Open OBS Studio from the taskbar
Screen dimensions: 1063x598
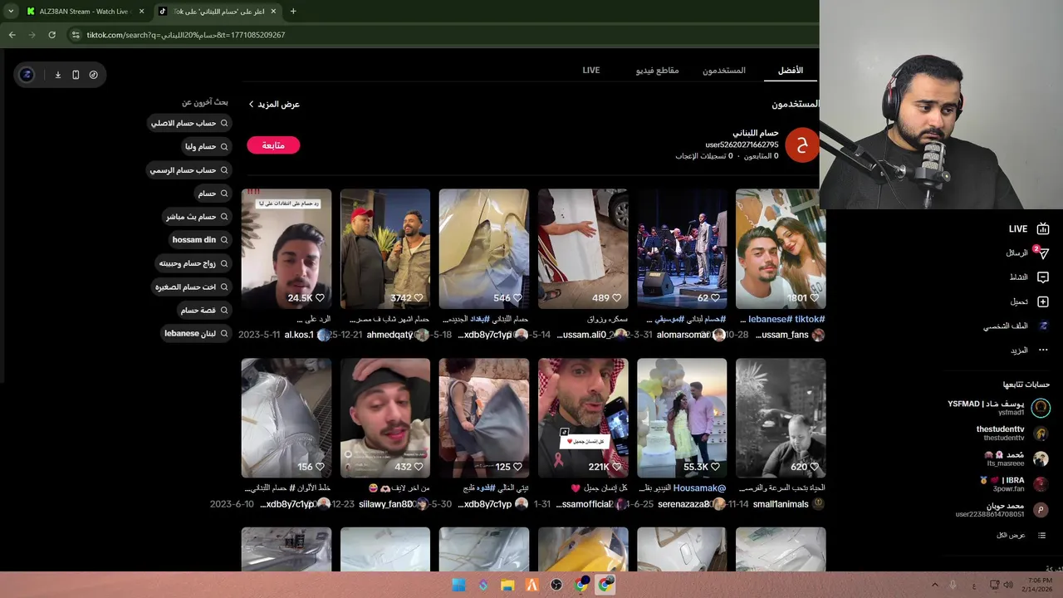pyautogui.click(x=556, y=585)
